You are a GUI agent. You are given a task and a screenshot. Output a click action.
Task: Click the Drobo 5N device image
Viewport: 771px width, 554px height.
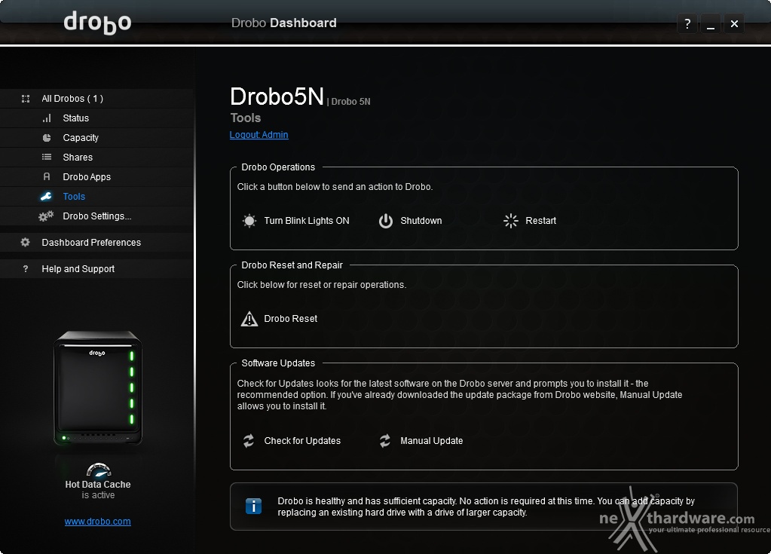click(x=98, y=388)
